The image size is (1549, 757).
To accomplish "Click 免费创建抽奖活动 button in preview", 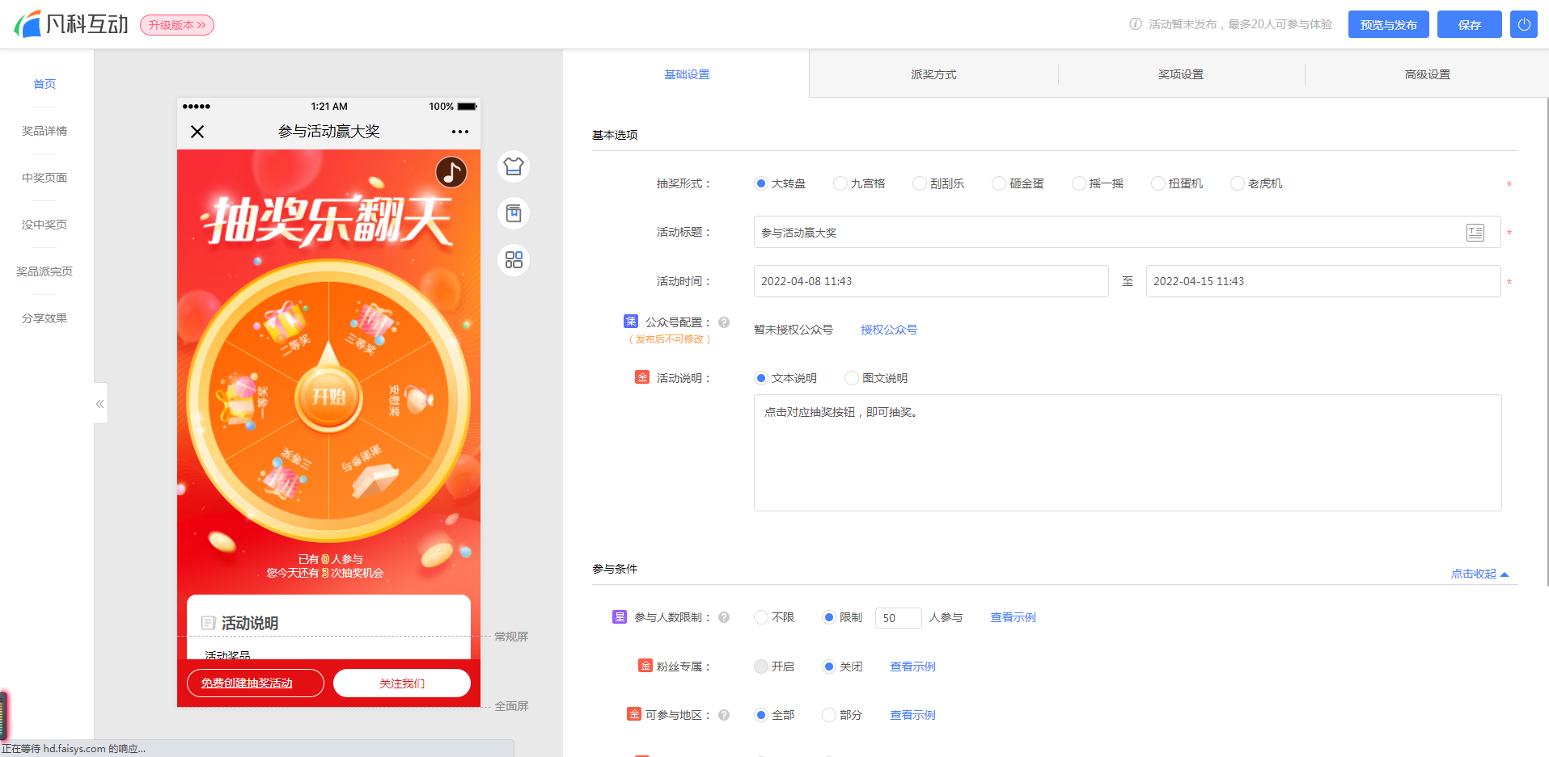I will click(256, 683).
